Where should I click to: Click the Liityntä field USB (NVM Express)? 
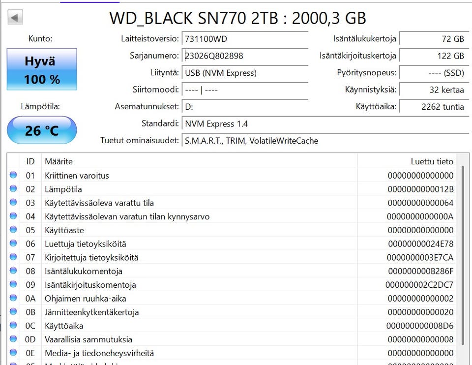[x=245, y=73]
